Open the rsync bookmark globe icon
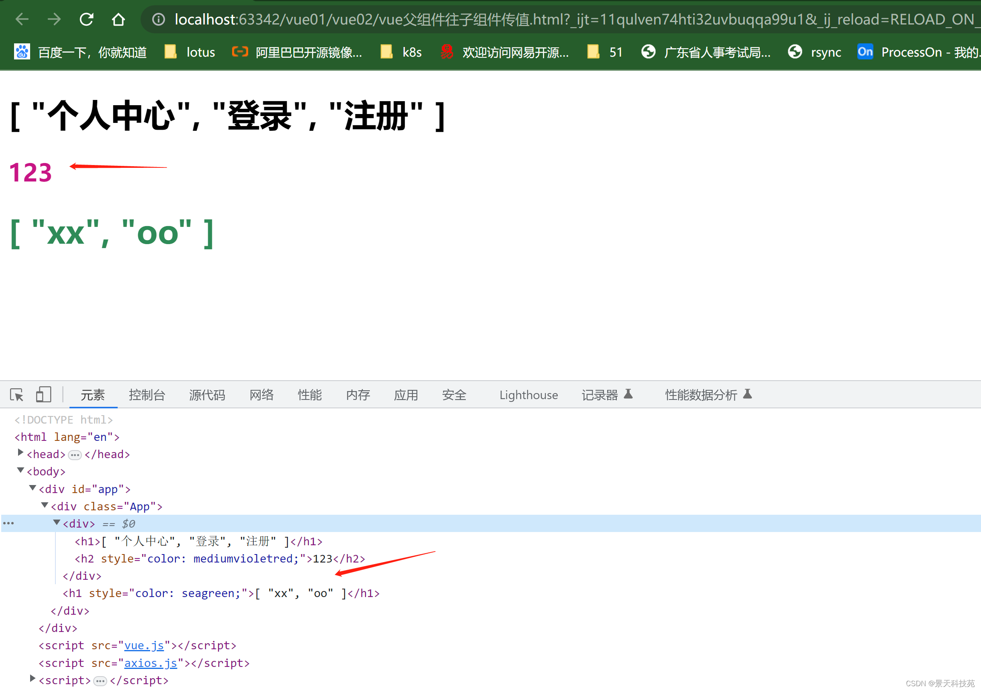 click(x=795, y=52)
